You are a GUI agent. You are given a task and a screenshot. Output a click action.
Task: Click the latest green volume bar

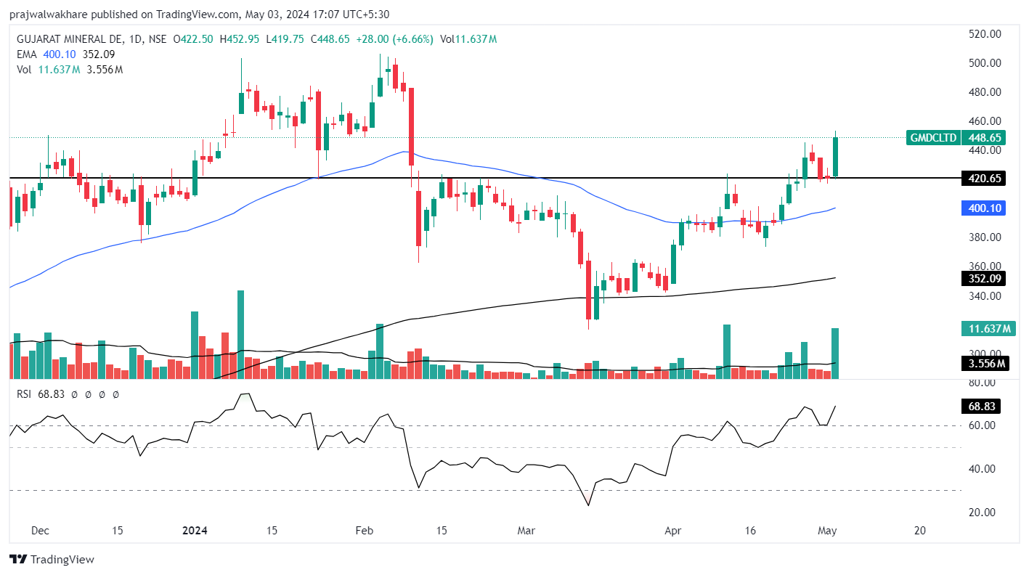coord(835,354)
